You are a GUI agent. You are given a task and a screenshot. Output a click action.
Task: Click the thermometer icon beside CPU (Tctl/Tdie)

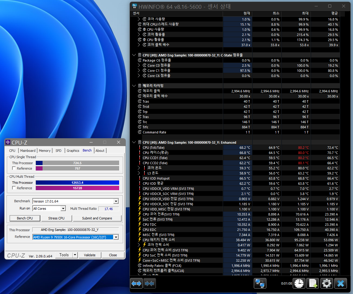[140, 148]
